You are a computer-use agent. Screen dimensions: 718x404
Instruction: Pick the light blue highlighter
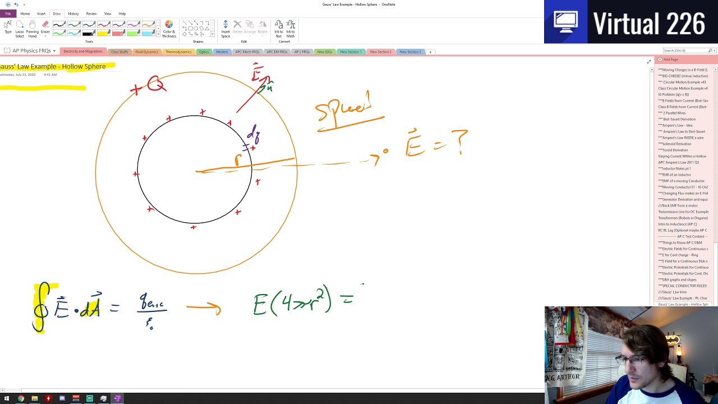pos(148,32)
